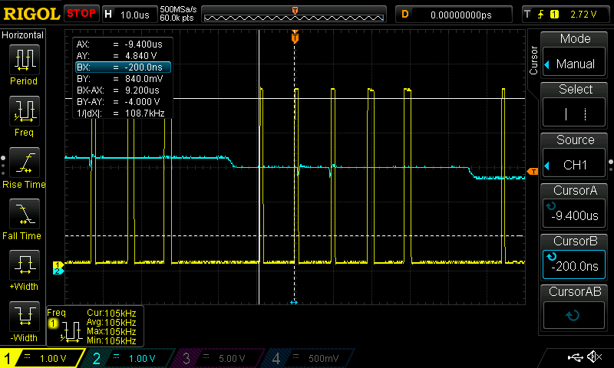The height and width of the screenshot is (368, 614).
Task: Toggle channel 2 tab at 1.00 V
Action: (129, 358)
